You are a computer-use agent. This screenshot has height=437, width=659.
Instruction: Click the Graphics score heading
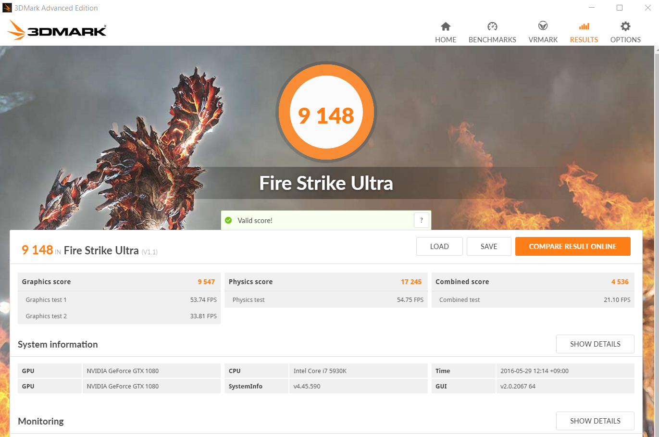tap(46, 282)
